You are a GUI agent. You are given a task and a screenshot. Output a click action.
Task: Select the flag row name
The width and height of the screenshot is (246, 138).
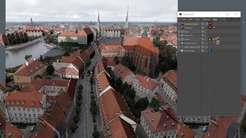click(186, 31)
